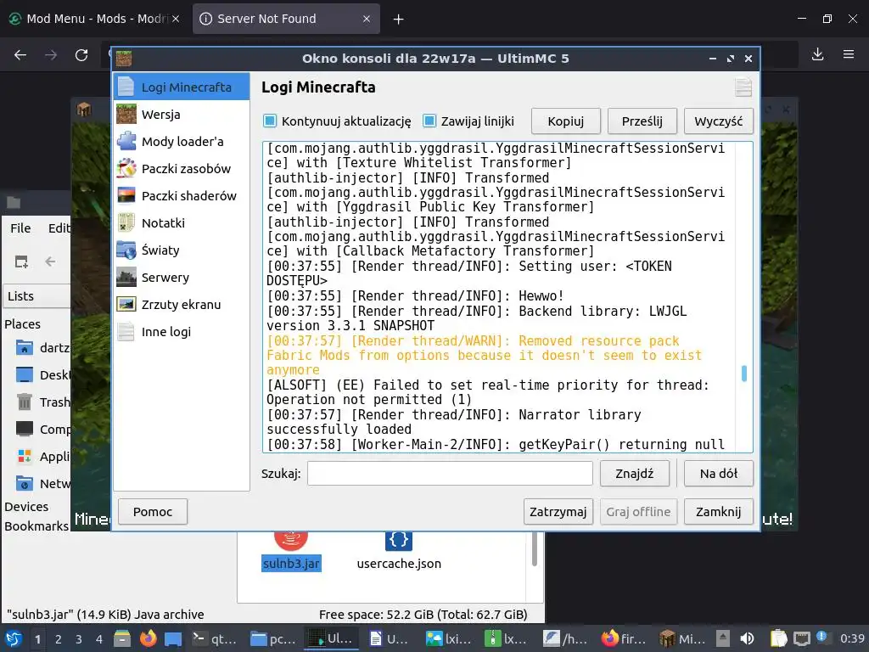Open Mody loader'a page
The image size is (869, 652).
coord(182,142)
